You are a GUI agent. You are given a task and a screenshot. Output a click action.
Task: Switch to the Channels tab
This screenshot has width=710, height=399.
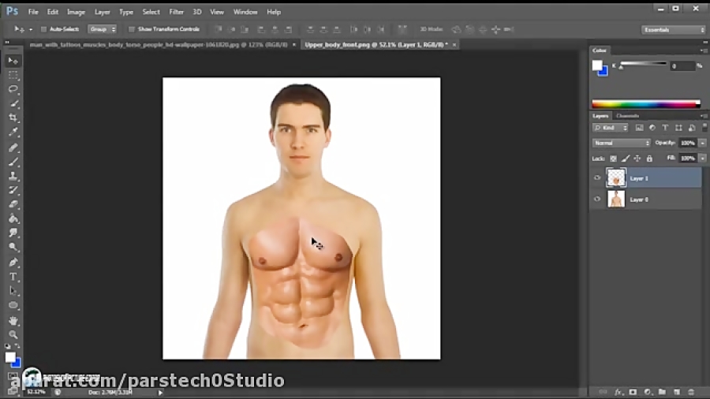coord(628,116)
